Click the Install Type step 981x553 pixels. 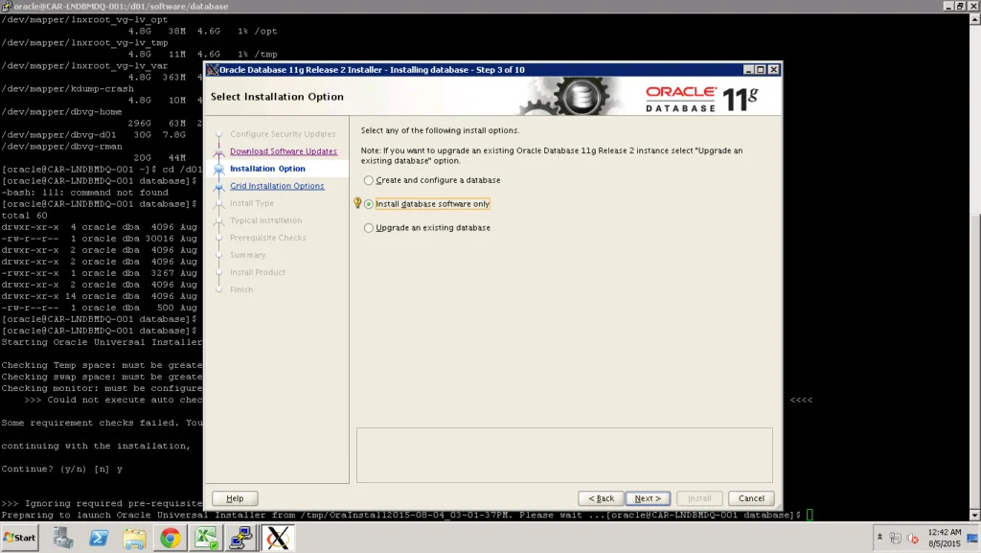(252, 203)
